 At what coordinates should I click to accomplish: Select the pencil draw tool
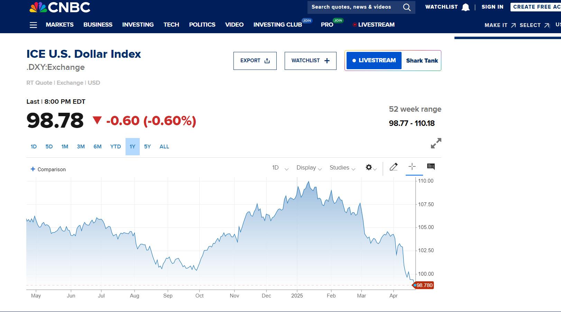point(394,167)
